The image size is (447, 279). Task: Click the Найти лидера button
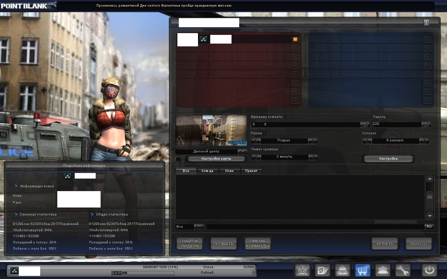click(x=190, y=243)
